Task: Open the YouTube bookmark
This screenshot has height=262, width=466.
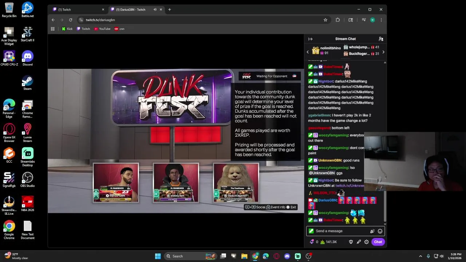Action: tap(102, 29)
